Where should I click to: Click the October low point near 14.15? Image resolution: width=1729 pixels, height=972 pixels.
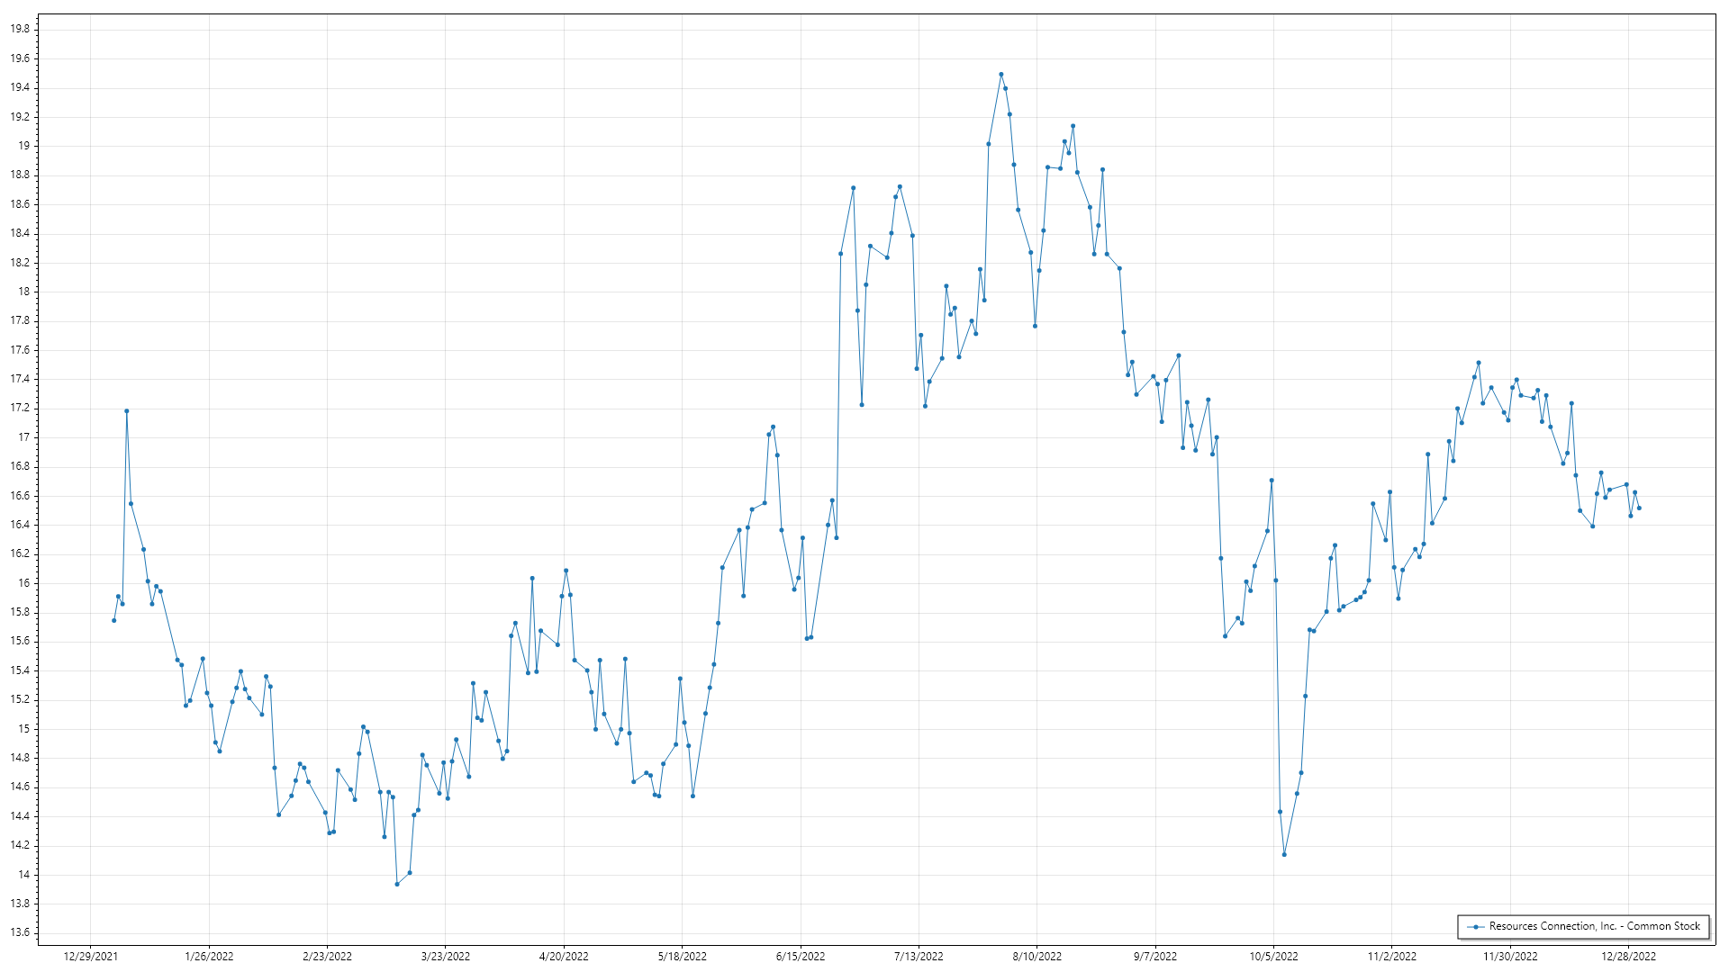(x=1284, y=854)
